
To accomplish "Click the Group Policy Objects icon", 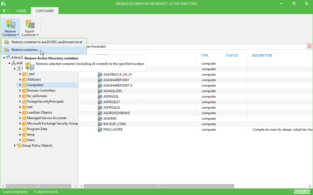I will coord(19,145).
